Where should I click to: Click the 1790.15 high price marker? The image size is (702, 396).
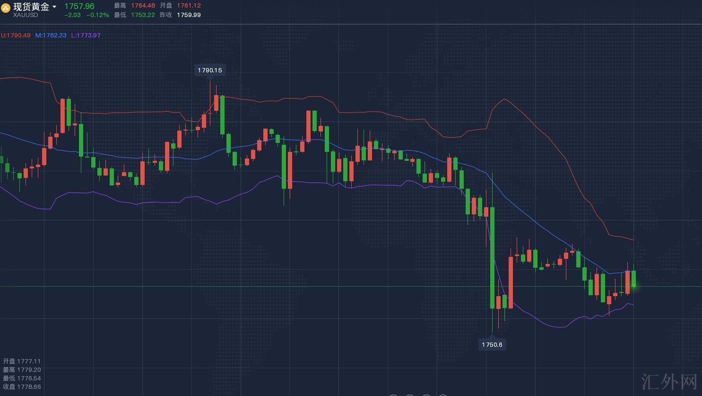[x=210, y=70]
